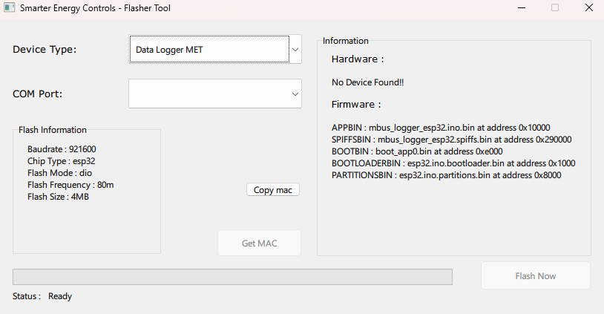604x314 pixels.
Task: Click the 'Baudrate : 921600' line
Action: coord(62,149)
